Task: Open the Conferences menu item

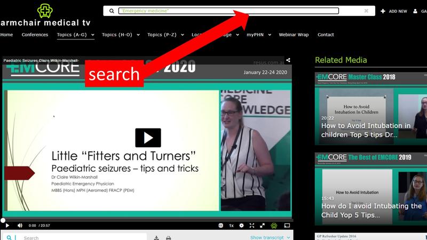Action: tap(35, 35)
